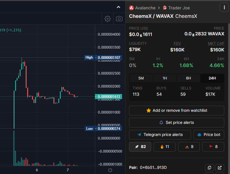Open pair address in external explorer

tap(220, 168)
